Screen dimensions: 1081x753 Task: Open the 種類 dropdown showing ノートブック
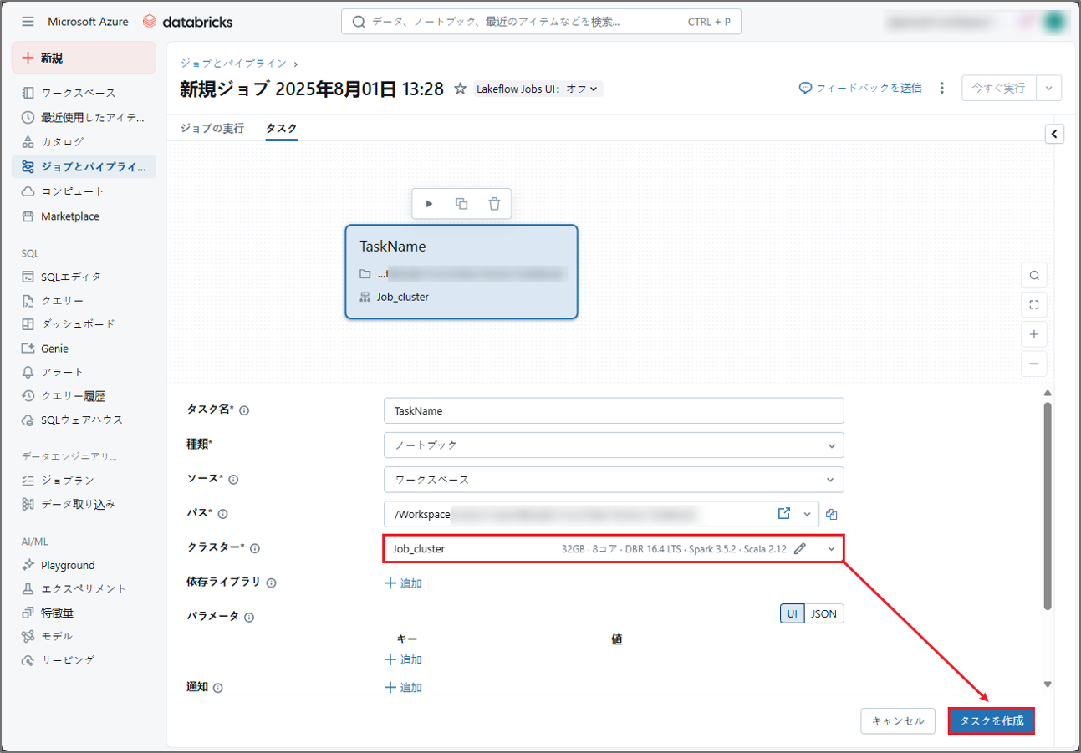[614, 445]
